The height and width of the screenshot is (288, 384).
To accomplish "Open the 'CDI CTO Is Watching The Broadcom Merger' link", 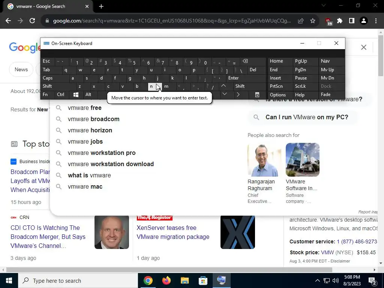I will click(x=48, y=237).
